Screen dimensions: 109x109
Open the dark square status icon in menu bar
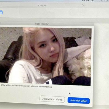tap(84, 1)
